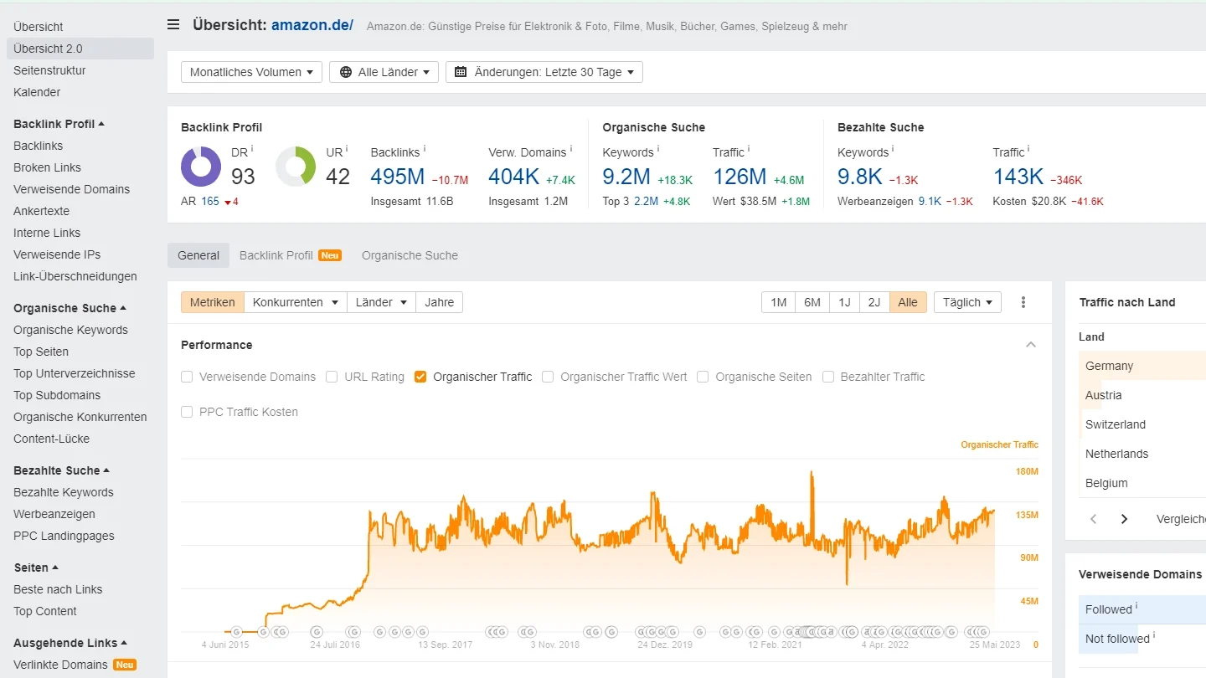Click the UR donut chart
Screen dimensions: 1206x678
[296, 167]
